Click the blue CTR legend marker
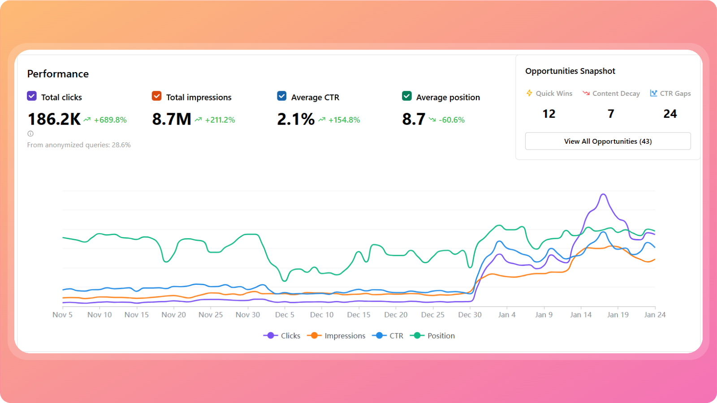This screenshot has height=403, width=717. 379,335
